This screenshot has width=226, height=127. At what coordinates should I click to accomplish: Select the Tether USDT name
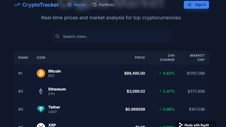54,107
